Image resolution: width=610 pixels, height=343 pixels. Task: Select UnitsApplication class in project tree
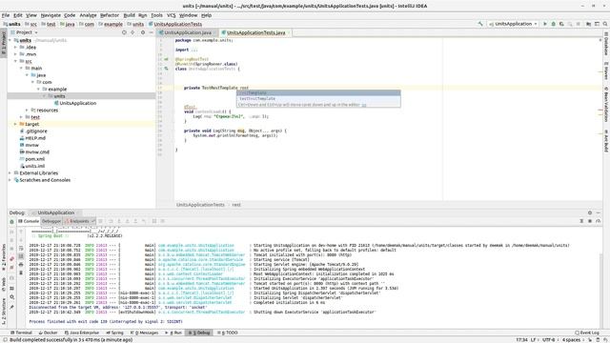pos(77,103)
